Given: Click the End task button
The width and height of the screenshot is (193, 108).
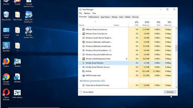Looking at the screenshot, I should pyautogui.click(x=170, y=92).
